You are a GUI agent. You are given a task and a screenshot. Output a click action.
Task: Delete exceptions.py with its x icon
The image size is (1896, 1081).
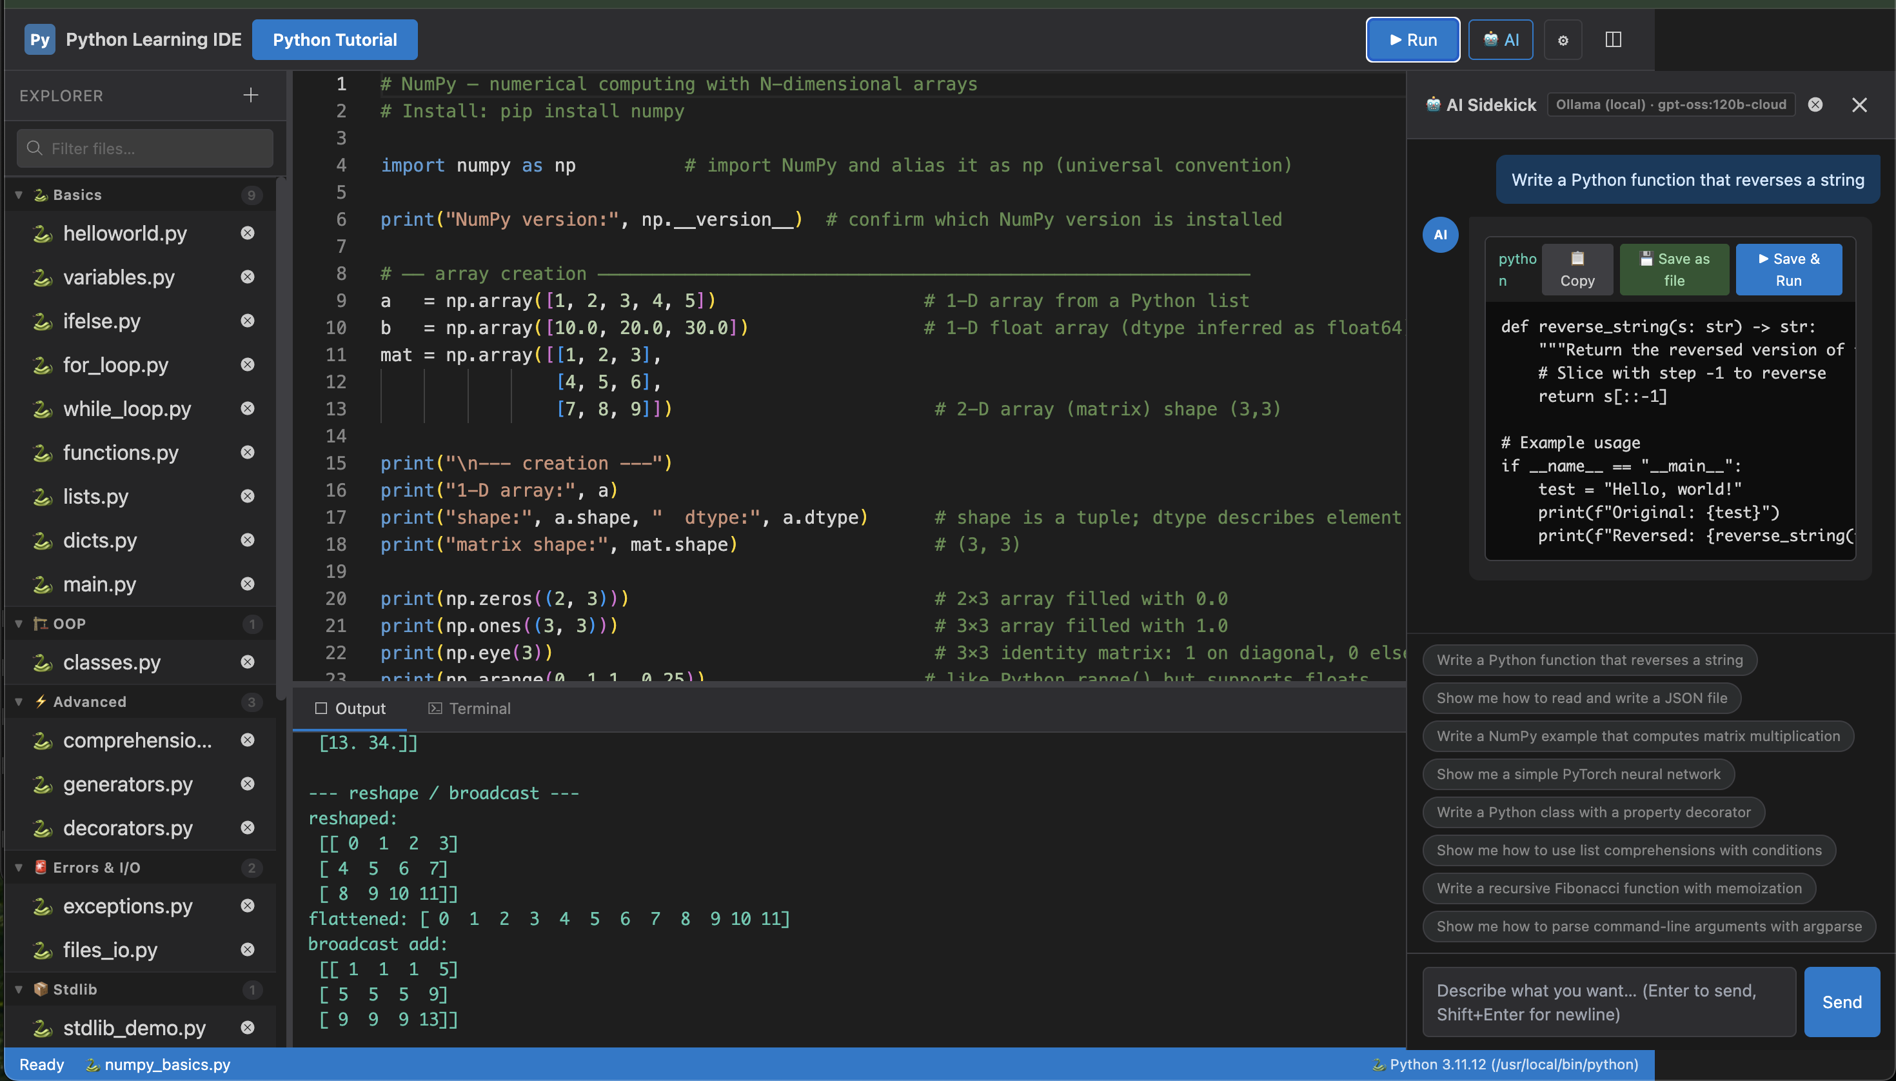(248, 906)
